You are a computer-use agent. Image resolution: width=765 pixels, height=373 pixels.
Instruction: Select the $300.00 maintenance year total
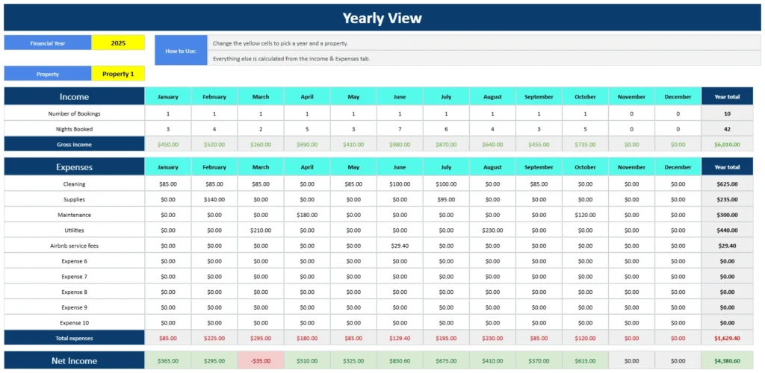tap(727, 215)
